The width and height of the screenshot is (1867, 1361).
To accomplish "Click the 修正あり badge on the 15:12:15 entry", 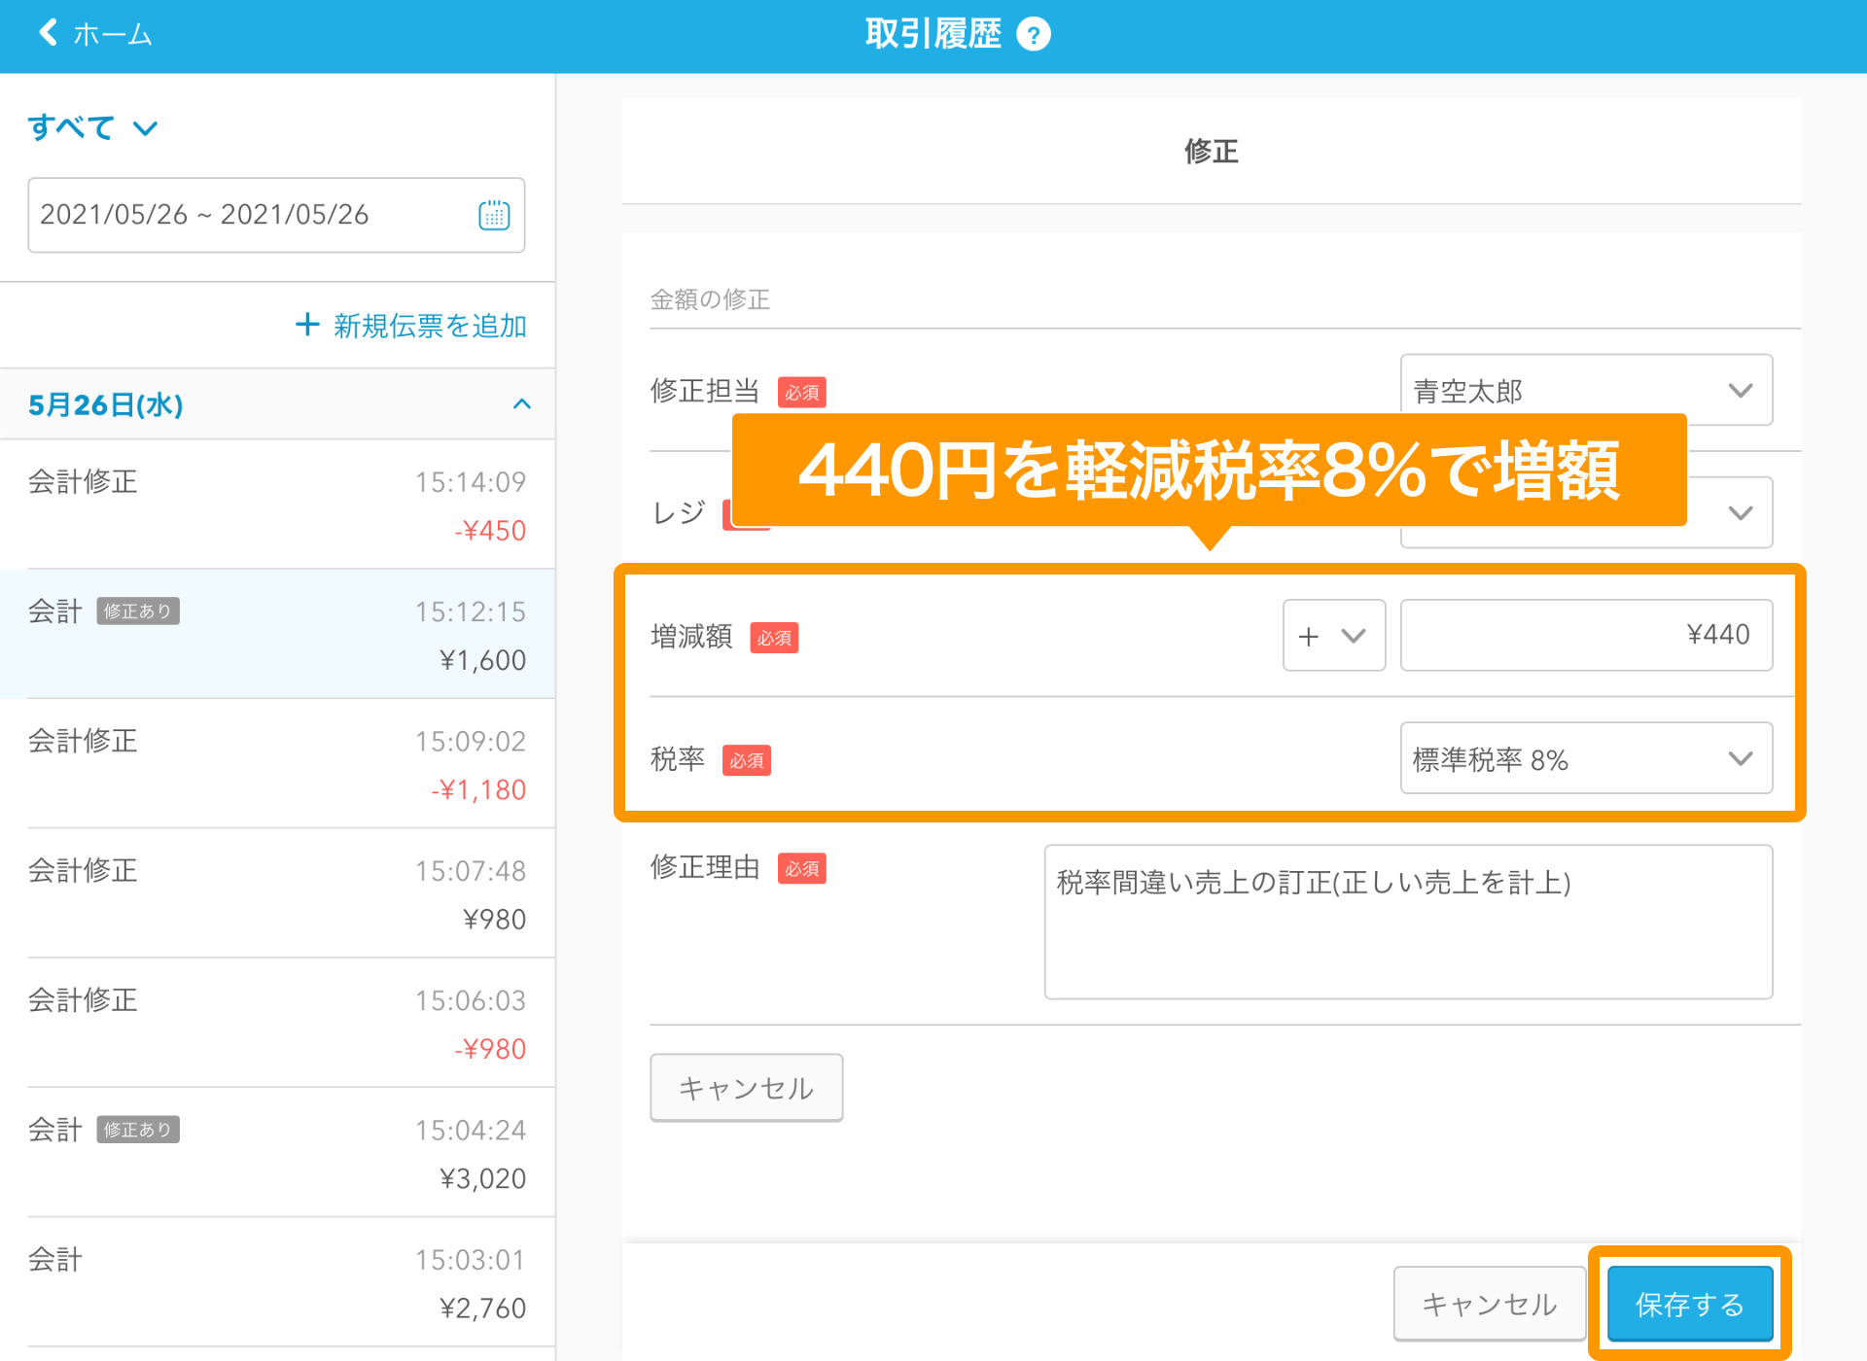I will tap(137, 611).
